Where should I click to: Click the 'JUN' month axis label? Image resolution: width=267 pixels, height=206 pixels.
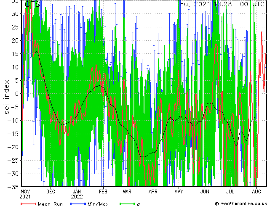205,192
